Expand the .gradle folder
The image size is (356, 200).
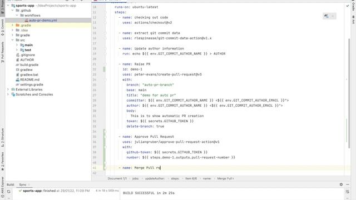13,26
